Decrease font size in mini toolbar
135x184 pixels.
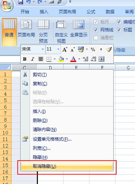click(73, 49)
